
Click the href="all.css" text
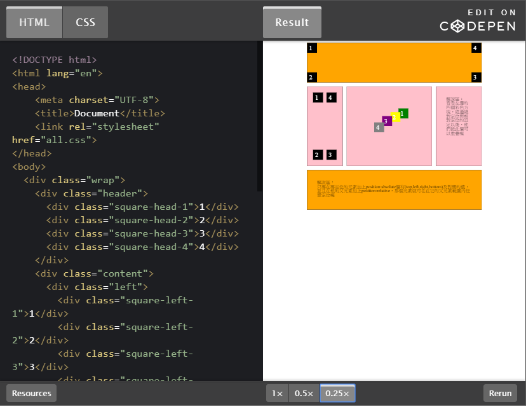(55, 140)
